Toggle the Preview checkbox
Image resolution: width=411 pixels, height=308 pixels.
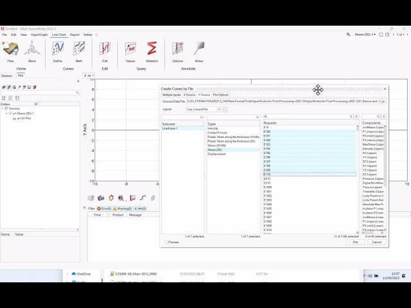pyautogui.click(x=166, y=243)
